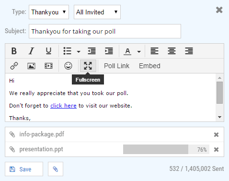The height and width of the screenshot is (181, 229).
Task: Center align the message text
Action: (x=172, y=51)
